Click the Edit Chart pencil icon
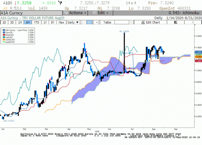 (143, 22)
